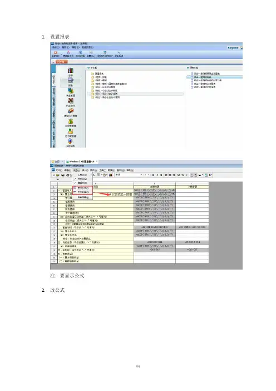Viewport: 276px width, 391px height.
Task: Click the Underline U toolbar icon
Action: pyautogui.click(x=161, y=175)
